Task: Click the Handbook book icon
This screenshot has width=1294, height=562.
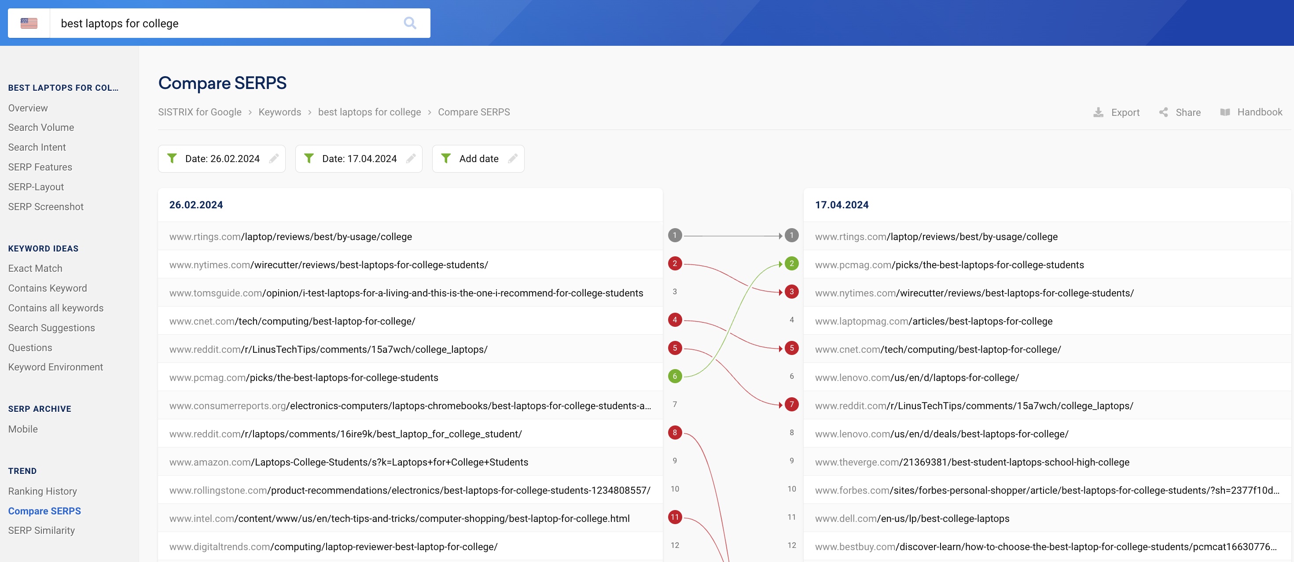Action: (1224, 112)
